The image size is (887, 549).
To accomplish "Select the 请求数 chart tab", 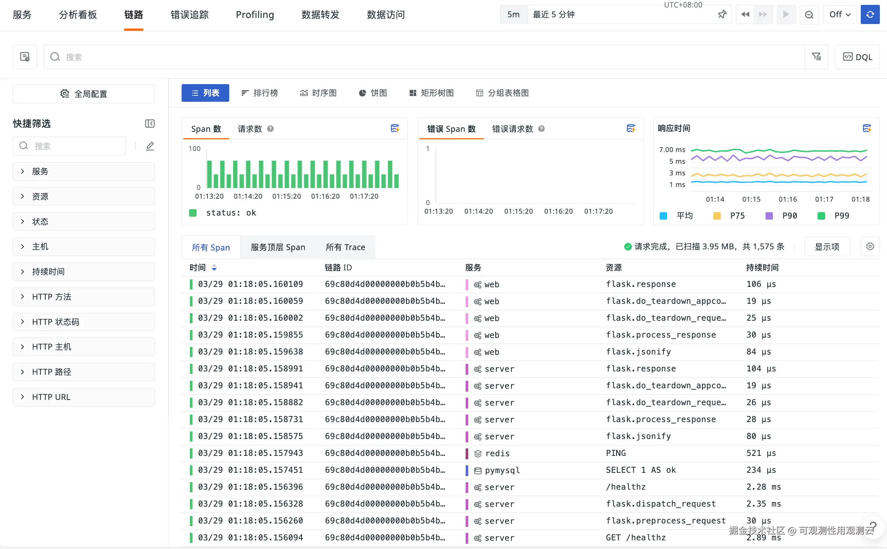I will tap(250, 129).
